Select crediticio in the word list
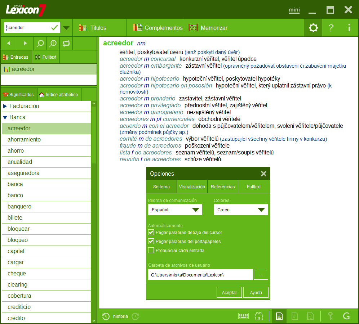 pyautogui.click(x=46, y=307)
